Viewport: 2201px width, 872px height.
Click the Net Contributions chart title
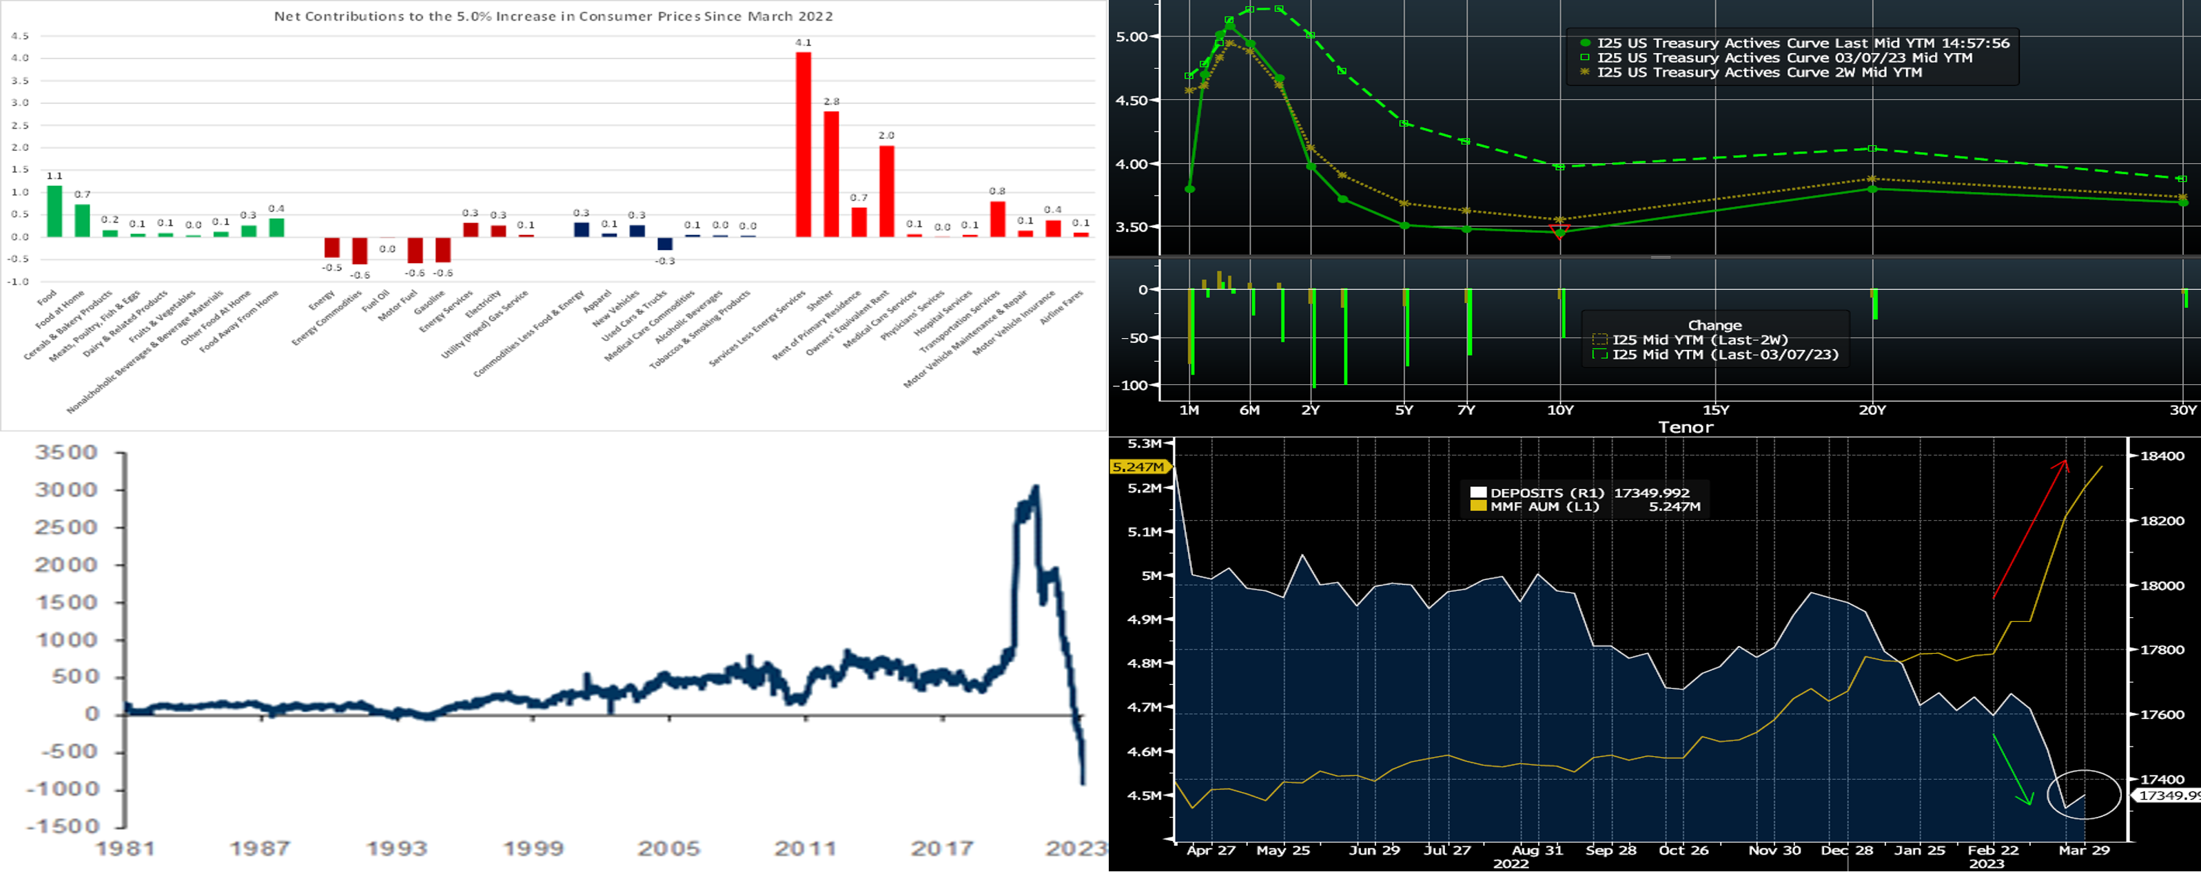point(553,17)
